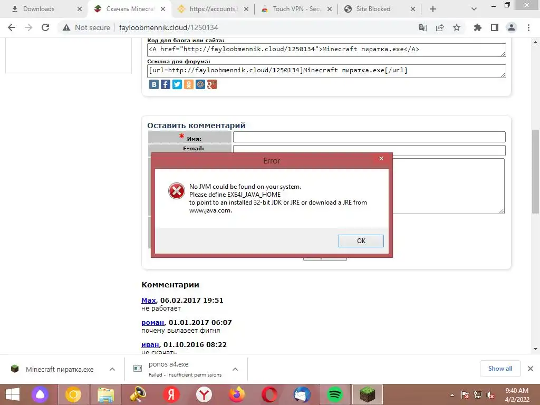Select the forum link code field
The height and width of the screenshot is (405, 540).
tap(326, 71)
